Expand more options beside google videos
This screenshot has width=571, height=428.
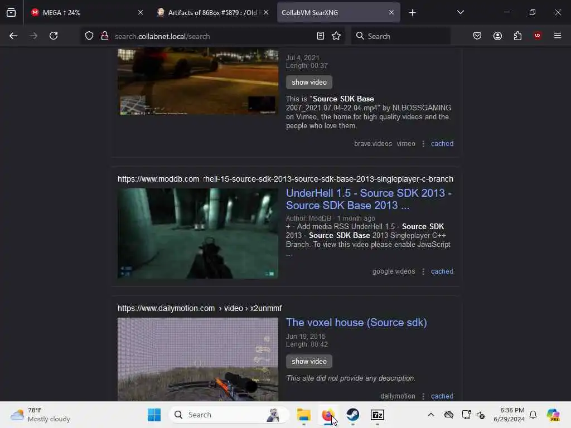(423, 271)
